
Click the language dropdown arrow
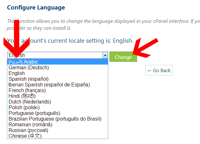tap(105, 55)
